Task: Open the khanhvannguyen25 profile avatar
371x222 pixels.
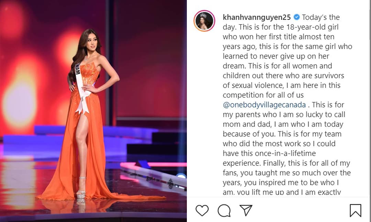Action: click(x=204, y=21)
